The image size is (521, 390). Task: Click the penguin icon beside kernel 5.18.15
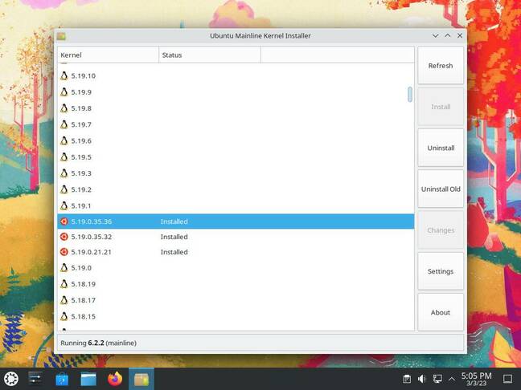[x=64, y=317]
